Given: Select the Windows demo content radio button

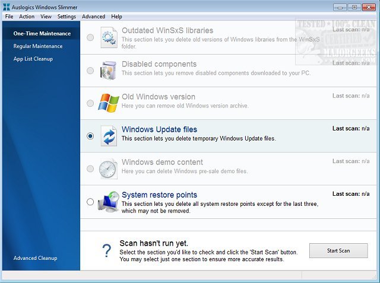Looking at the screenshot, I should point(90,168).
